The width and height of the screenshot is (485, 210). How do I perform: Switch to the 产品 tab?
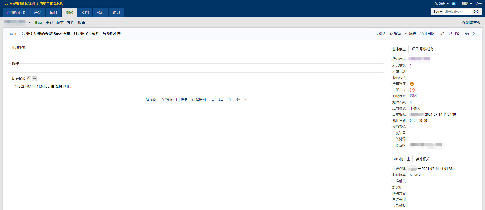click(38, 13)
